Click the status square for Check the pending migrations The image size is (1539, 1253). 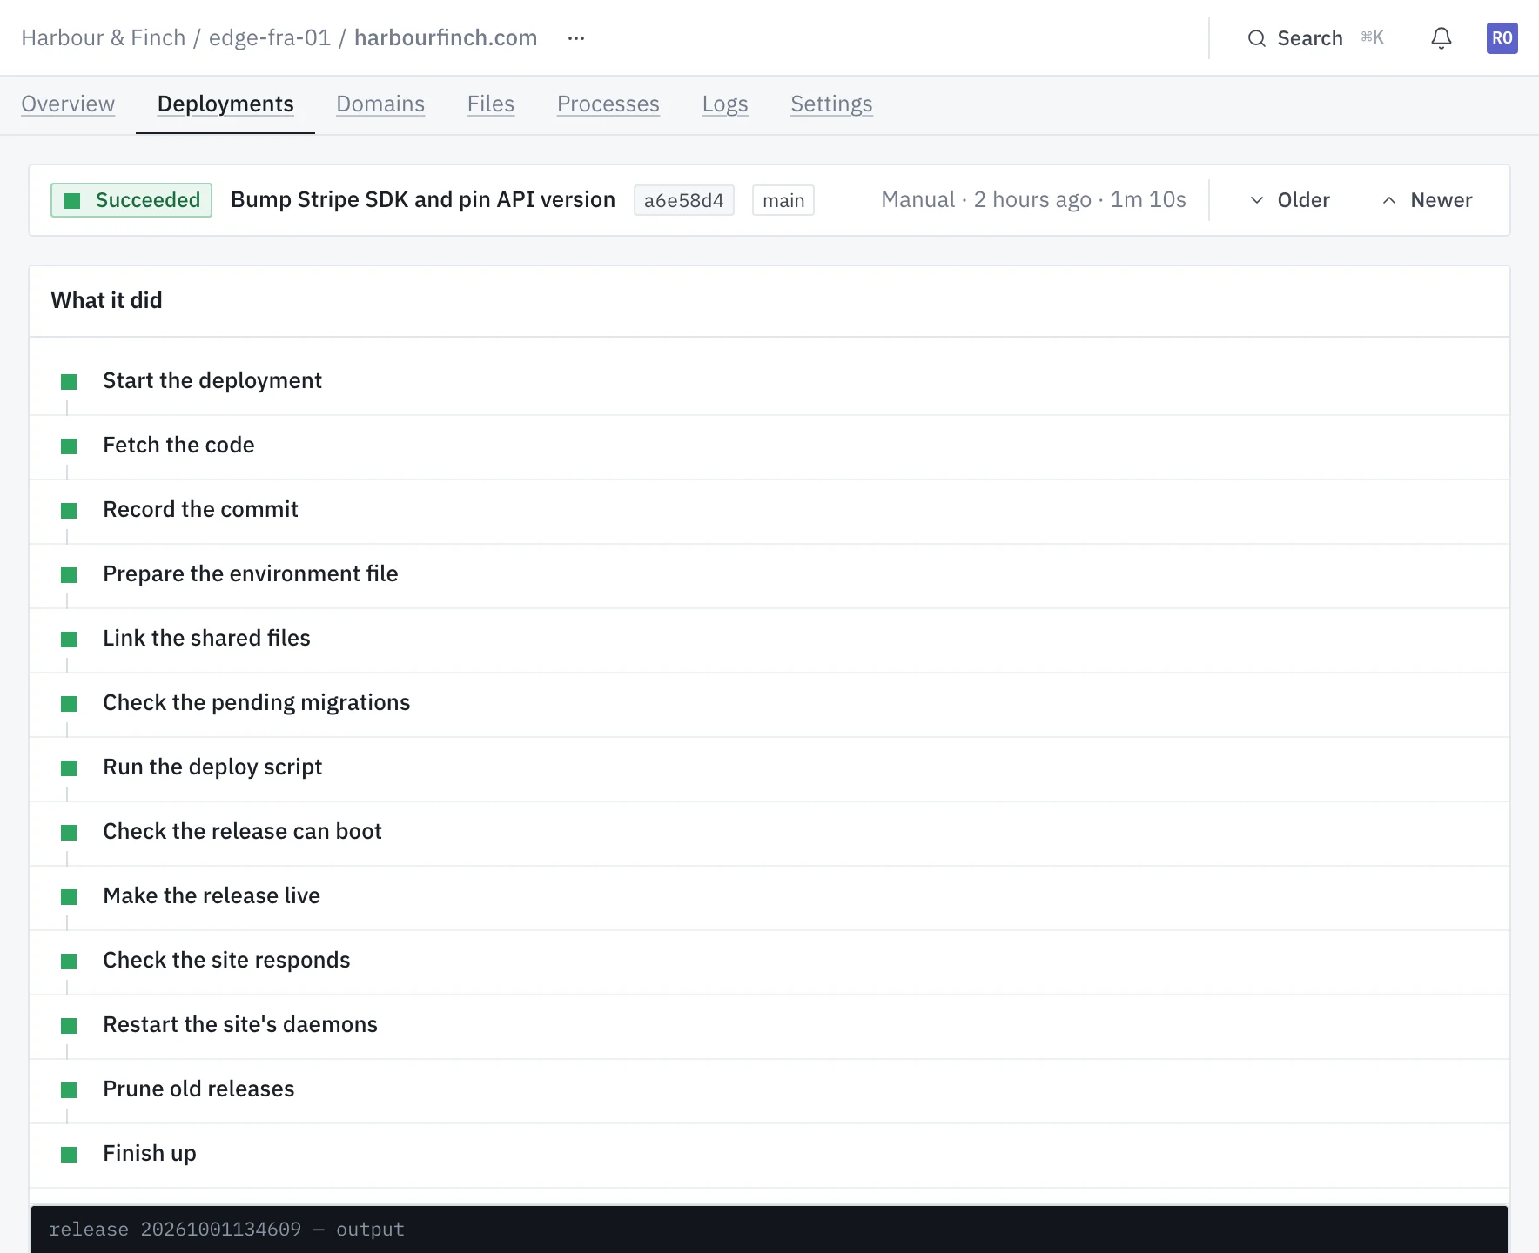tap(69, 704)
